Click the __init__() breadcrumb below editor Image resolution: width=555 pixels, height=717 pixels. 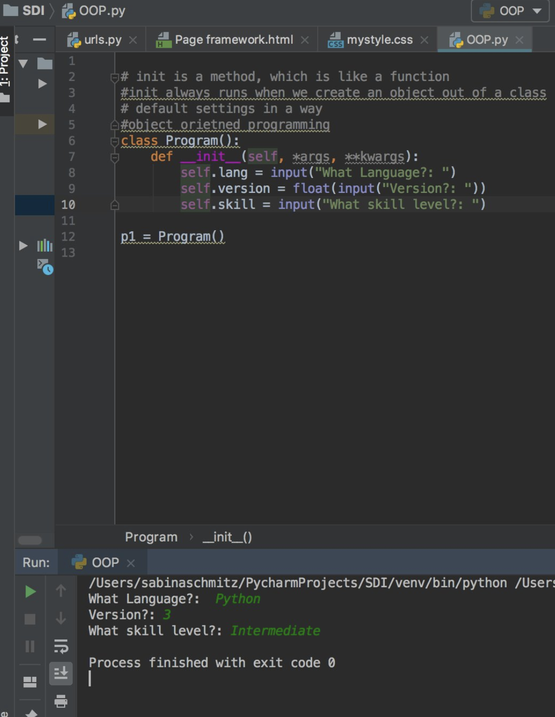click(227, 537)
